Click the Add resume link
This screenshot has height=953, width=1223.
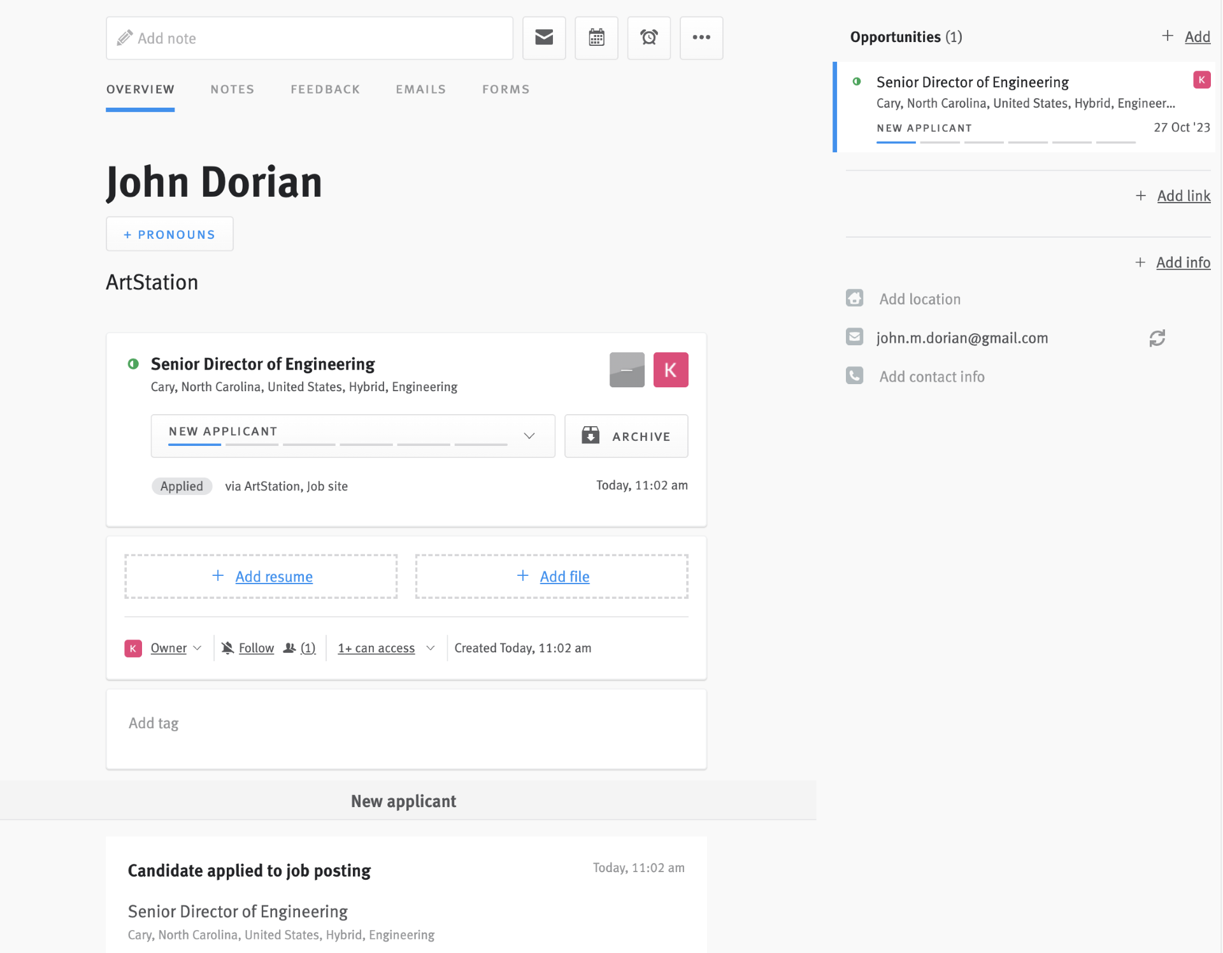tap(273, 577)
